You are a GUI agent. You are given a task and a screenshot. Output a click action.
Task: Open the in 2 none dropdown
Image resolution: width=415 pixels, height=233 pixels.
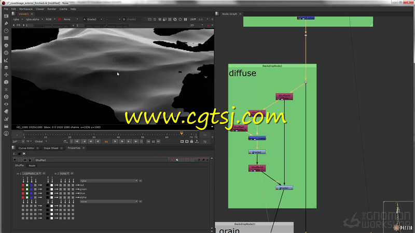click(64, 173)
